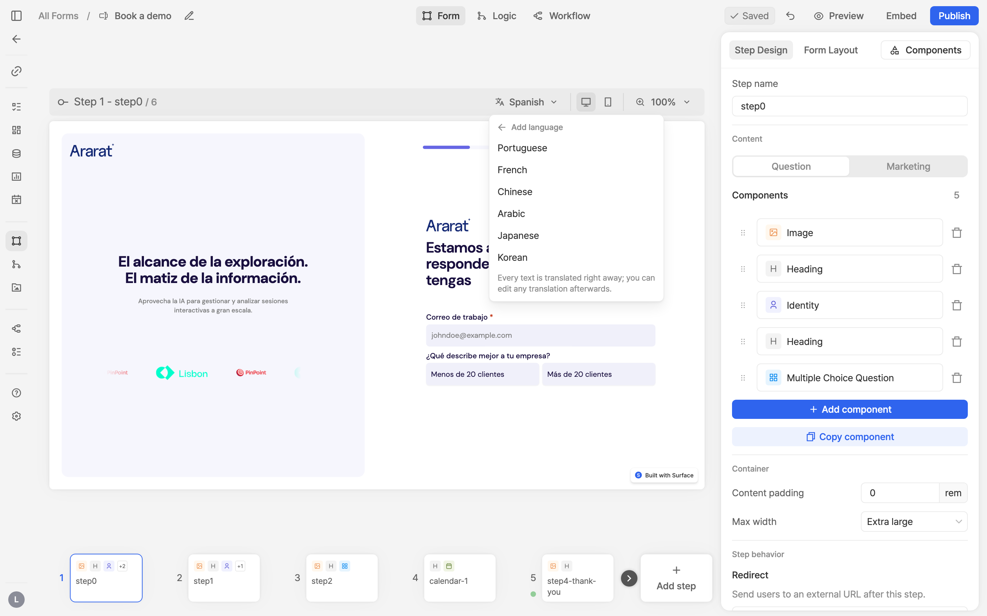Delete the first Heading component
Screen dimensions: 987x616
956,269
